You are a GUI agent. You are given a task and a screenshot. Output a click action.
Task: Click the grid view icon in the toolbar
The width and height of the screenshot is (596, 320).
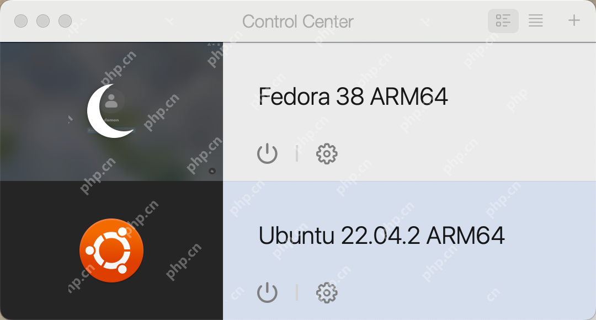point(503,21)
